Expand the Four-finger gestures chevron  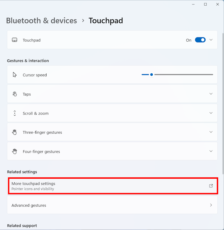(x=211, y=151)
